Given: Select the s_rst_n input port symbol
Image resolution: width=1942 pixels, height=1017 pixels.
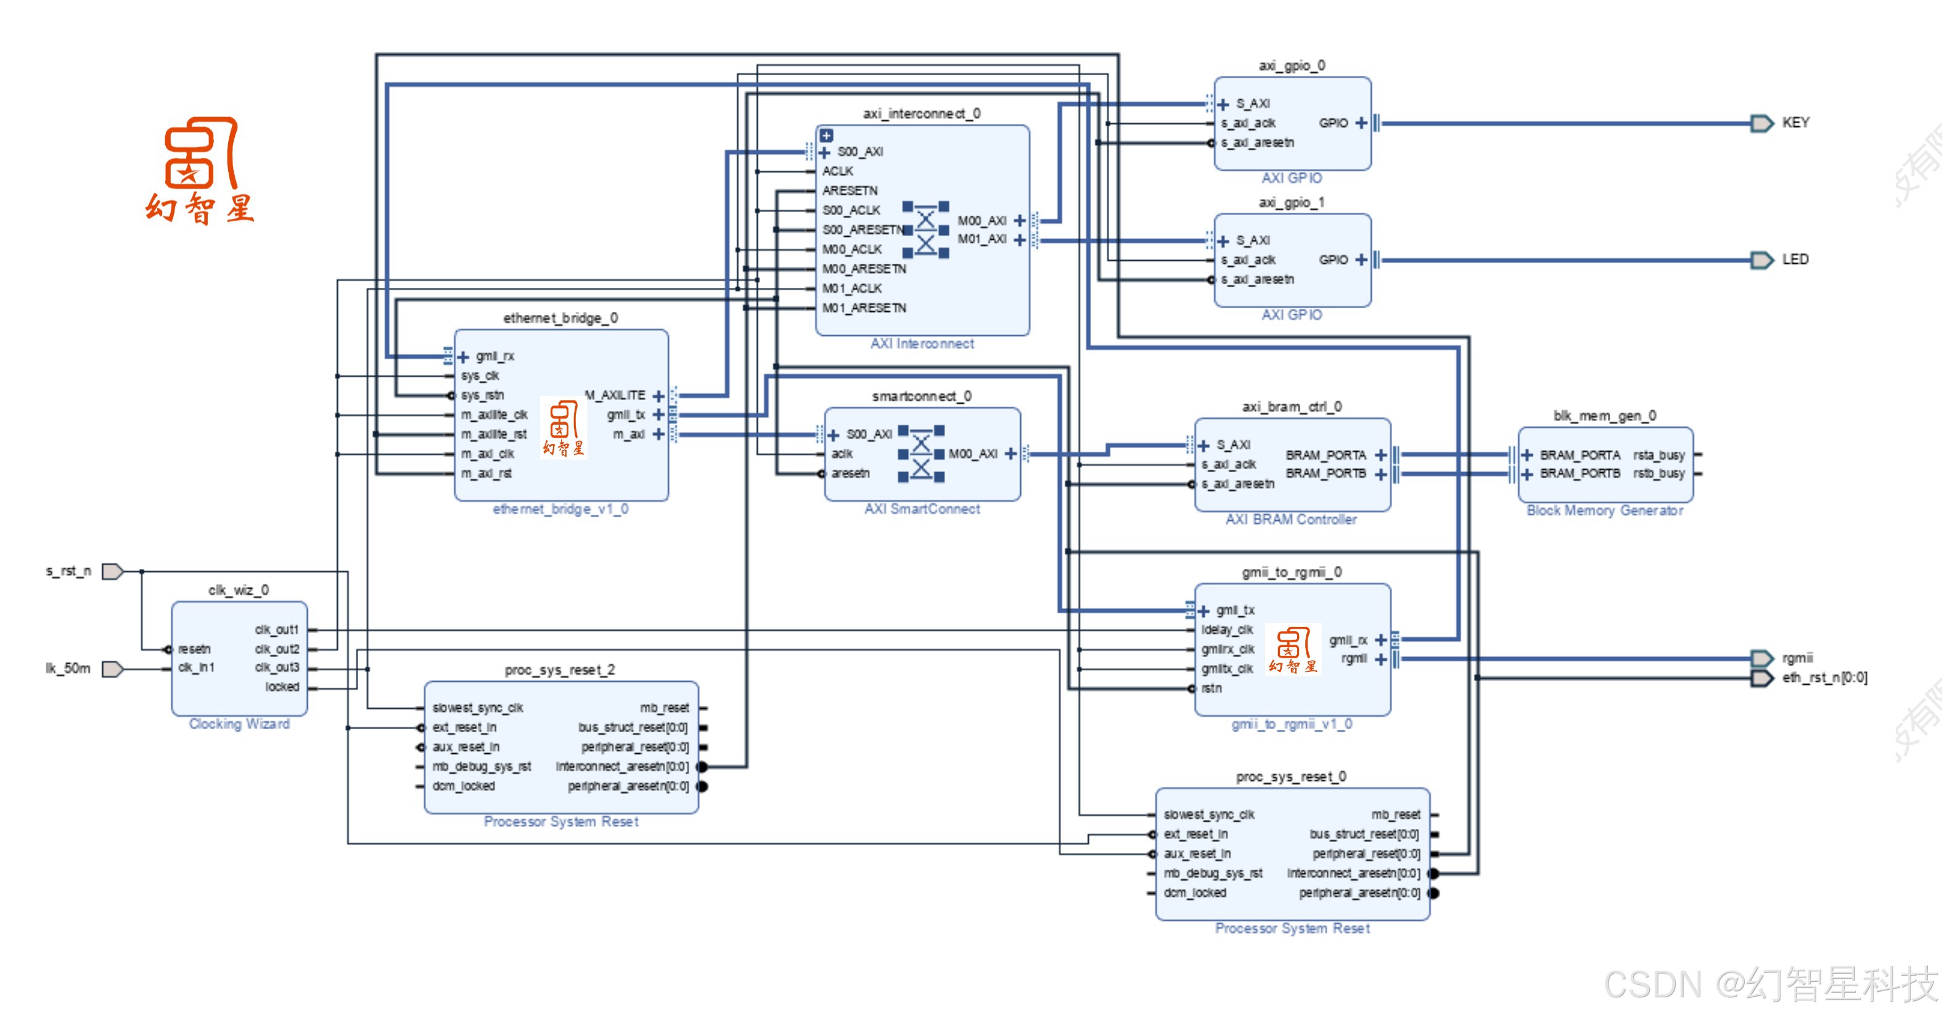Looking at the screenshot, I should point(112,571).
